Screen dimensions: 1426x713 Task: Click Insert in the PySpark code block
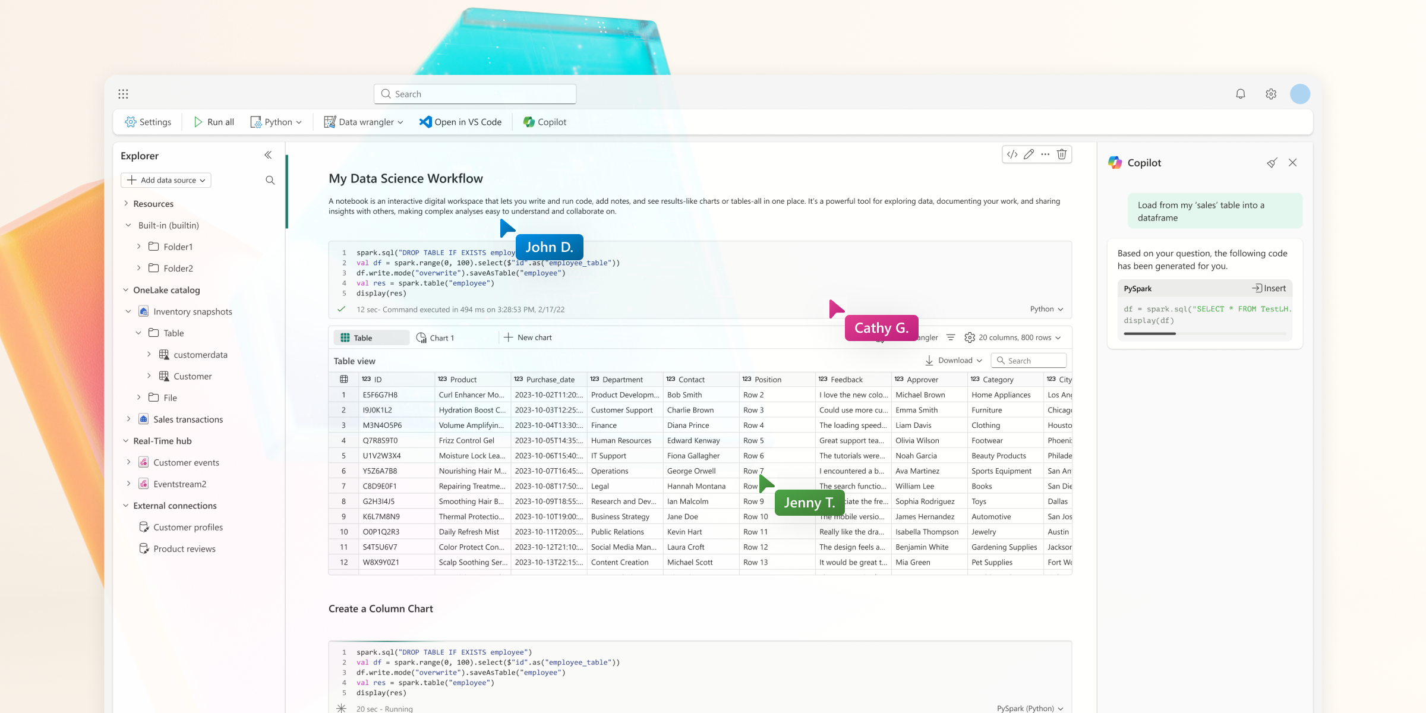point(1269,288)
